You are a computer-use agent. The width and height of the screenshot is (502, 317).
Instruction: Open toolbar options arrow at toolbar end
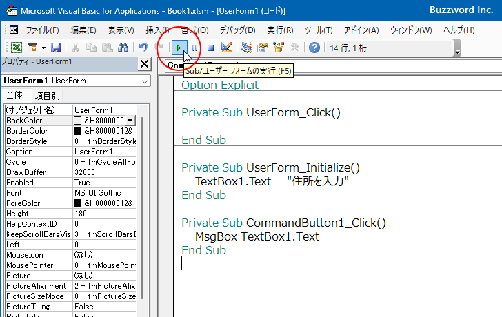pyautogui.click(x=457, y=48)
